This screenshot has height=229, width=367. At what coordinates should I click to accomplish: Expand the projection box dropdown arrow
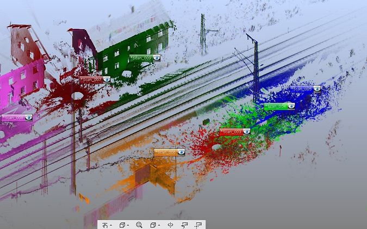[159, 225]
